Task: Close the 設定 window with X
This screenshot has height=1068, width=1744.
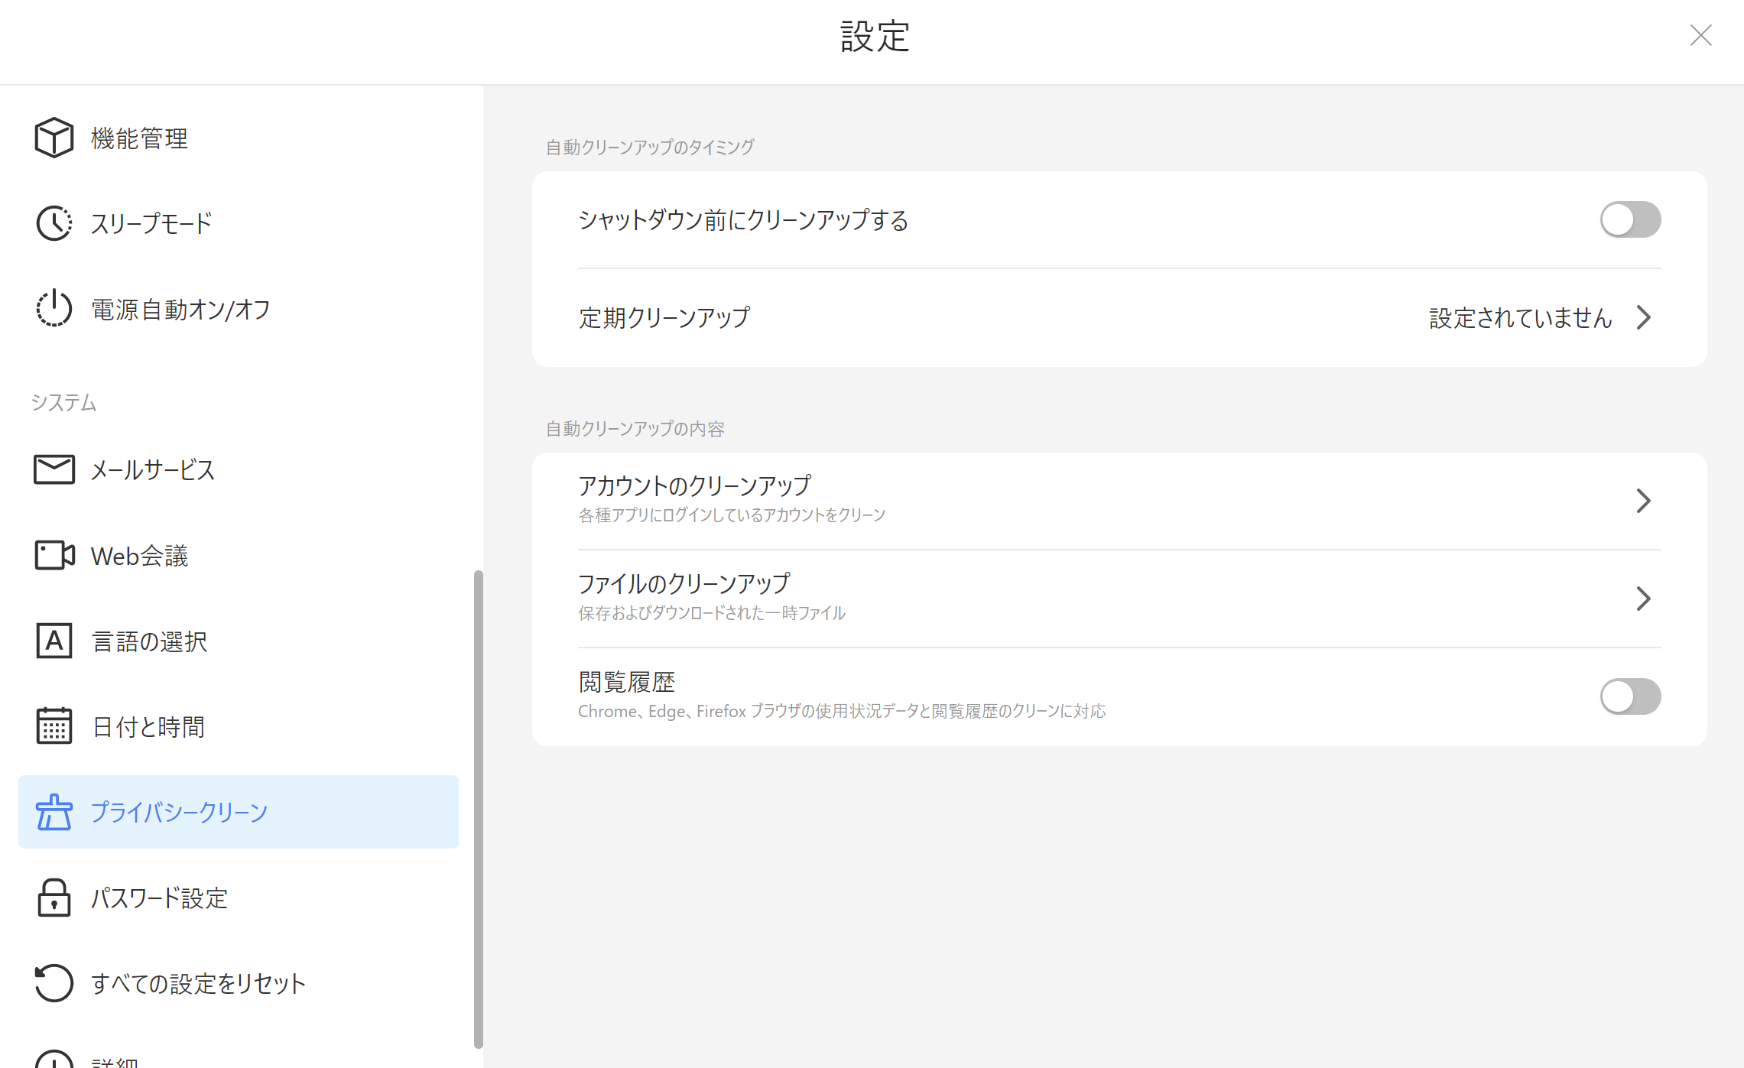Action: click(1700, 35)
